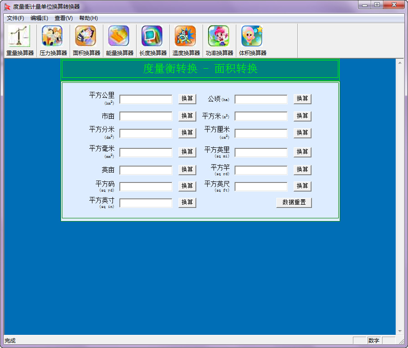The height and width of the screenshot is (348, 408).
Task: Select the 面积换算器 area converter icon
Action: pyautogui.click(x=86, y=40)
